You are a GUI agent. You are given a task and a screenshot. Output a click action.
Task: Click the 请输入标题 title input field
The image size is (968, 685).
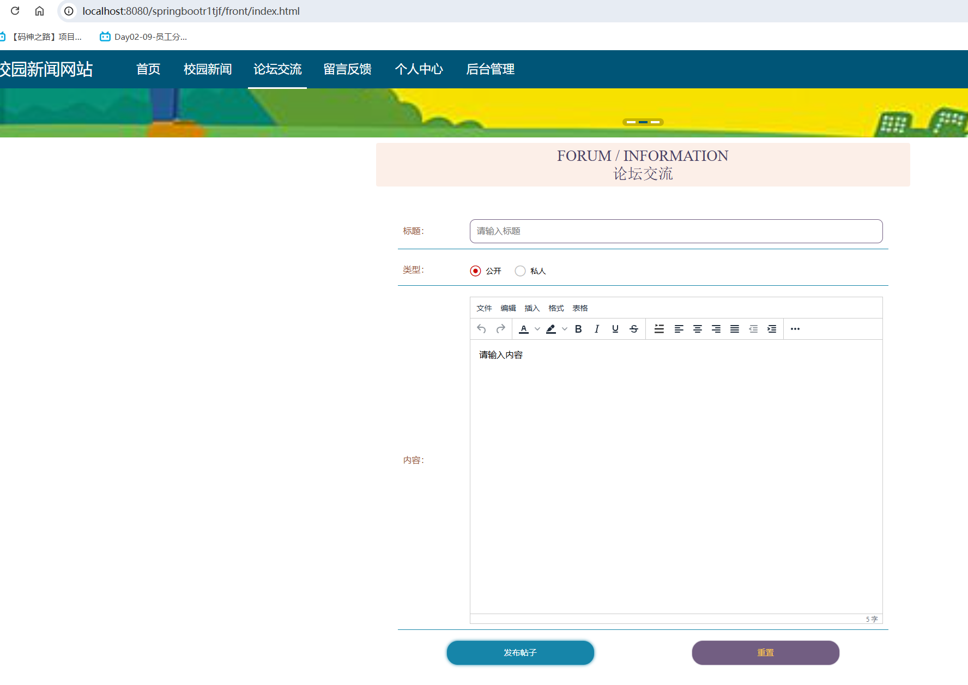(676, 231)
